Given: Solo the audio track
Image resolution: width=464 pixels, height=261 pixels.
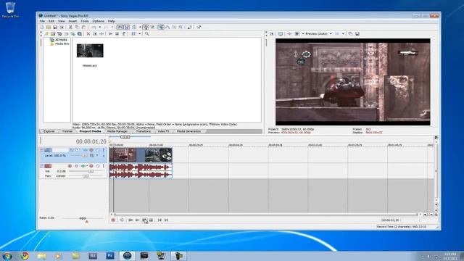Looking at the screenshot, I should 104,166.
